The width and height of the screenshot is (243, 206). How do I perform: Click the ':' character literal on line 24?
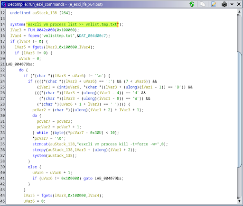(x=110, y=81)
